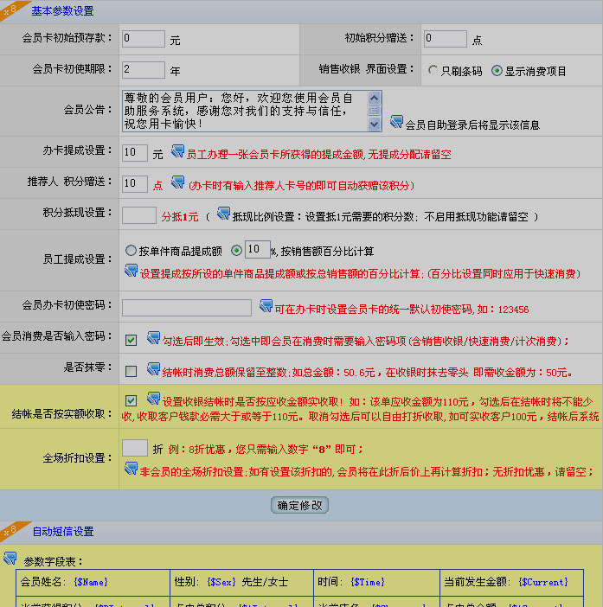Click the 参数字段表 heading text

click(53, 561)
